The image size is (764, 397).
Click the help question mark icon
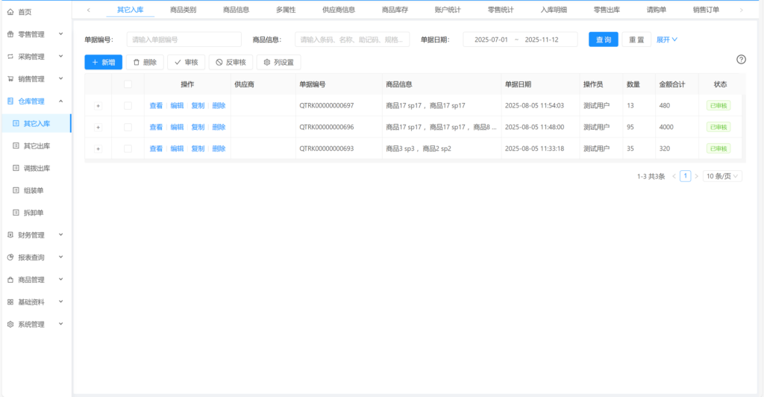tap(741, 60)
